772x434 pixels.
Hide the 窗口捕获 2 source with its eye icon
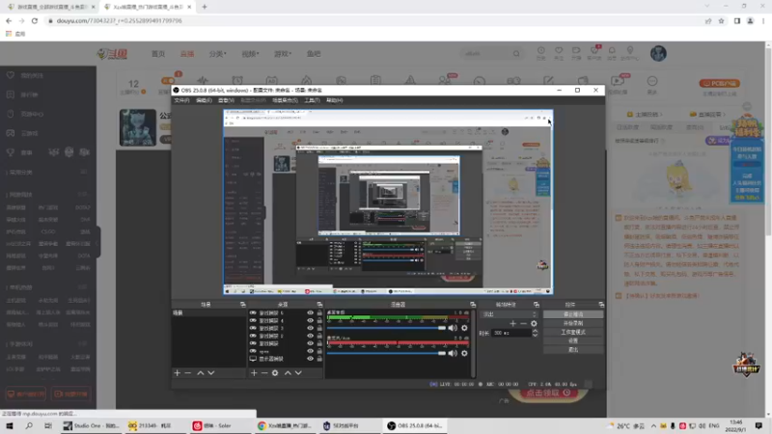[310, 336]
